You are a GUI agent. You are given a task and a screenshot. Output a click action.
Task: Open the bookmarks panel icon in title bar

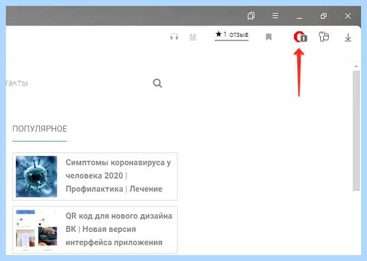[x=251, y=16]
